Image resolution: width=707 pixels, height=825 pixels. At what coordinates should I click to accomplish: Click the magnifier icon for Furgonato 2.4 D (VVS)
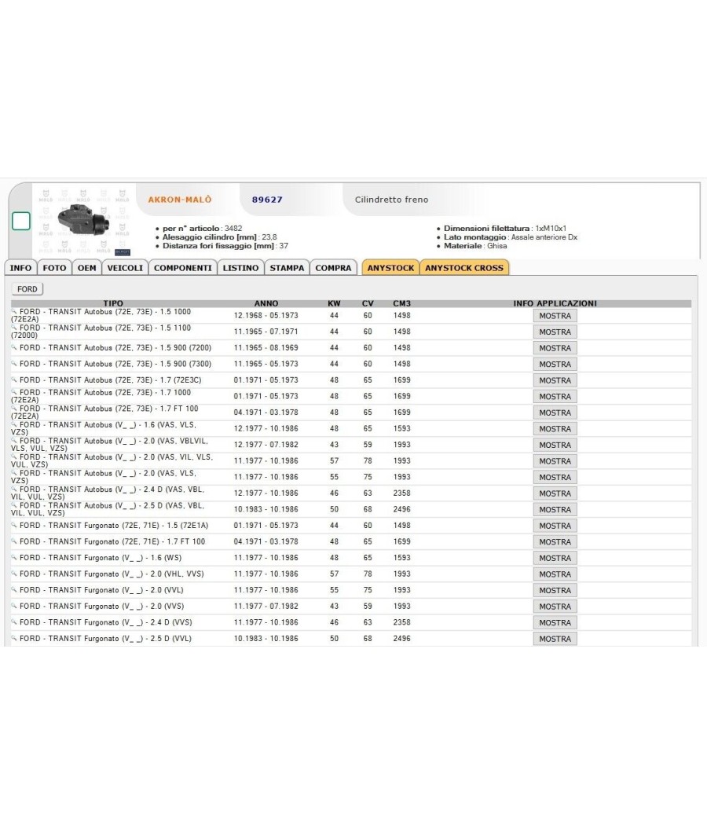pyautogui.click(x=14, y=622)
